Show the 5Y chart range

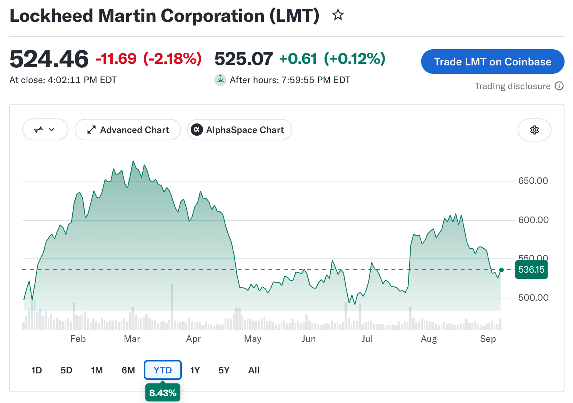point(224,370)
